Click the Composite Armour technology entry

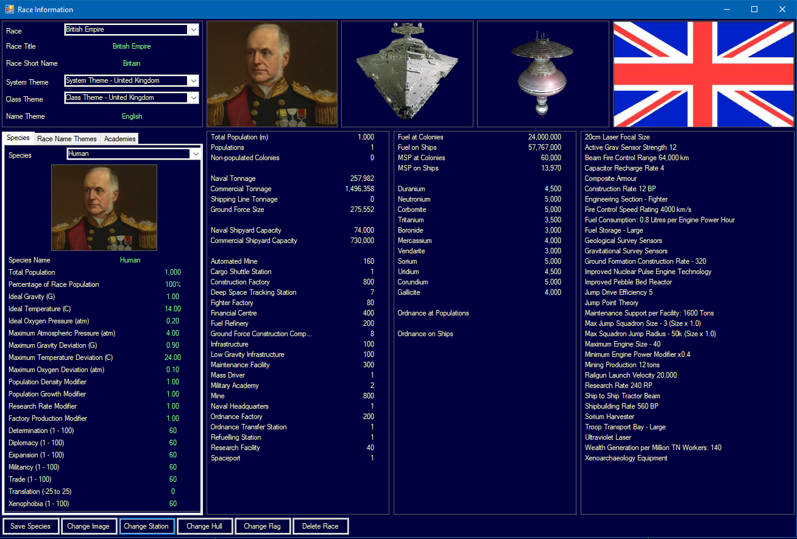(611, 178)
